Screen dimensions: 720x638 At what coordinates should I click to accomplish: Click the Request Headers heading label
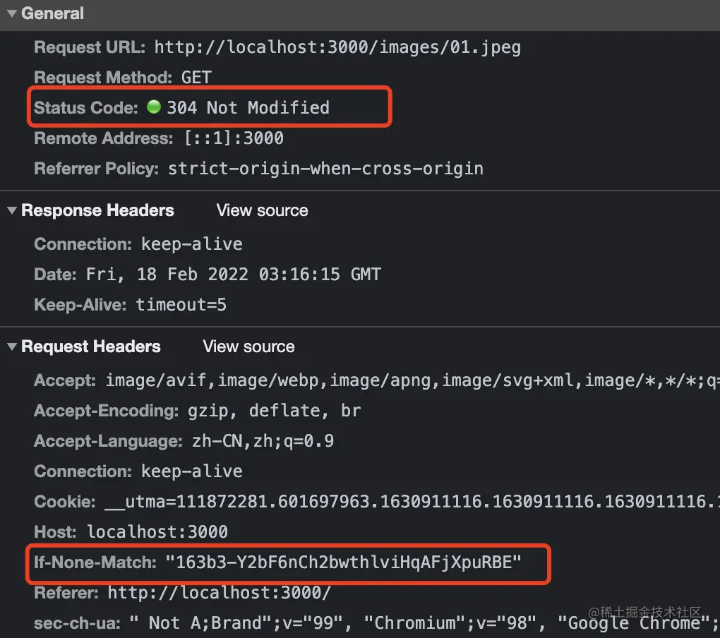coord(91,347)
